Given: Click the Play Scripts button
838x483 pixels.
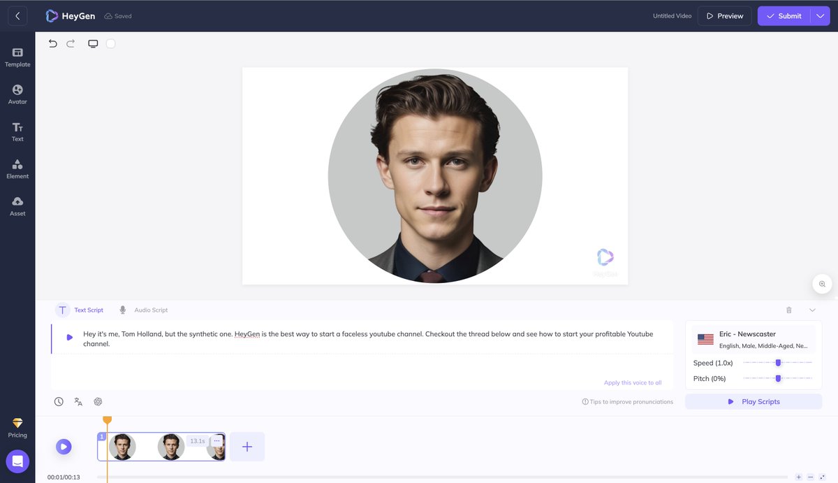Looking at the screenshot, I should 754,401.
